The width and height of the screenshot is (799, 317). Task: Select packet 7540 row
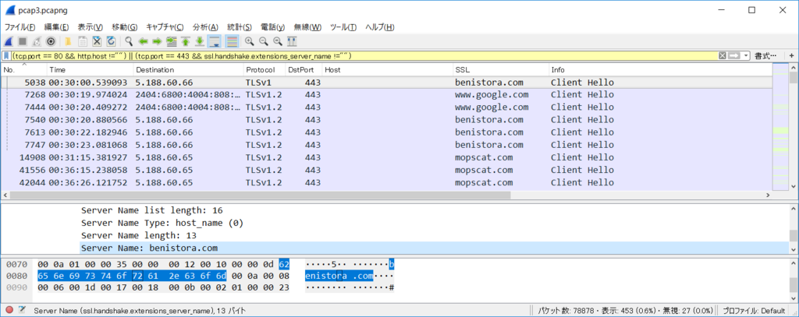pyautogui.click(x=386, y=120)
